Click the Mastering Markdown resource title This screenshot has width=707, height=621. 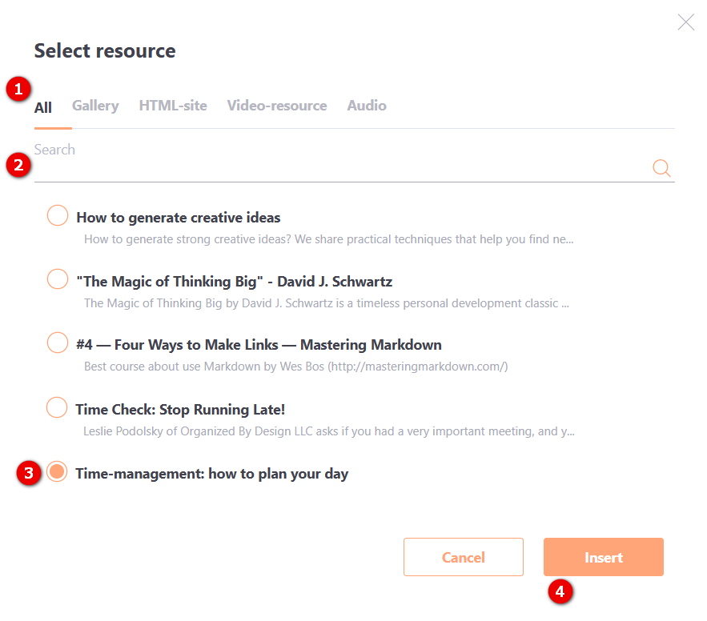pos(259,345)
